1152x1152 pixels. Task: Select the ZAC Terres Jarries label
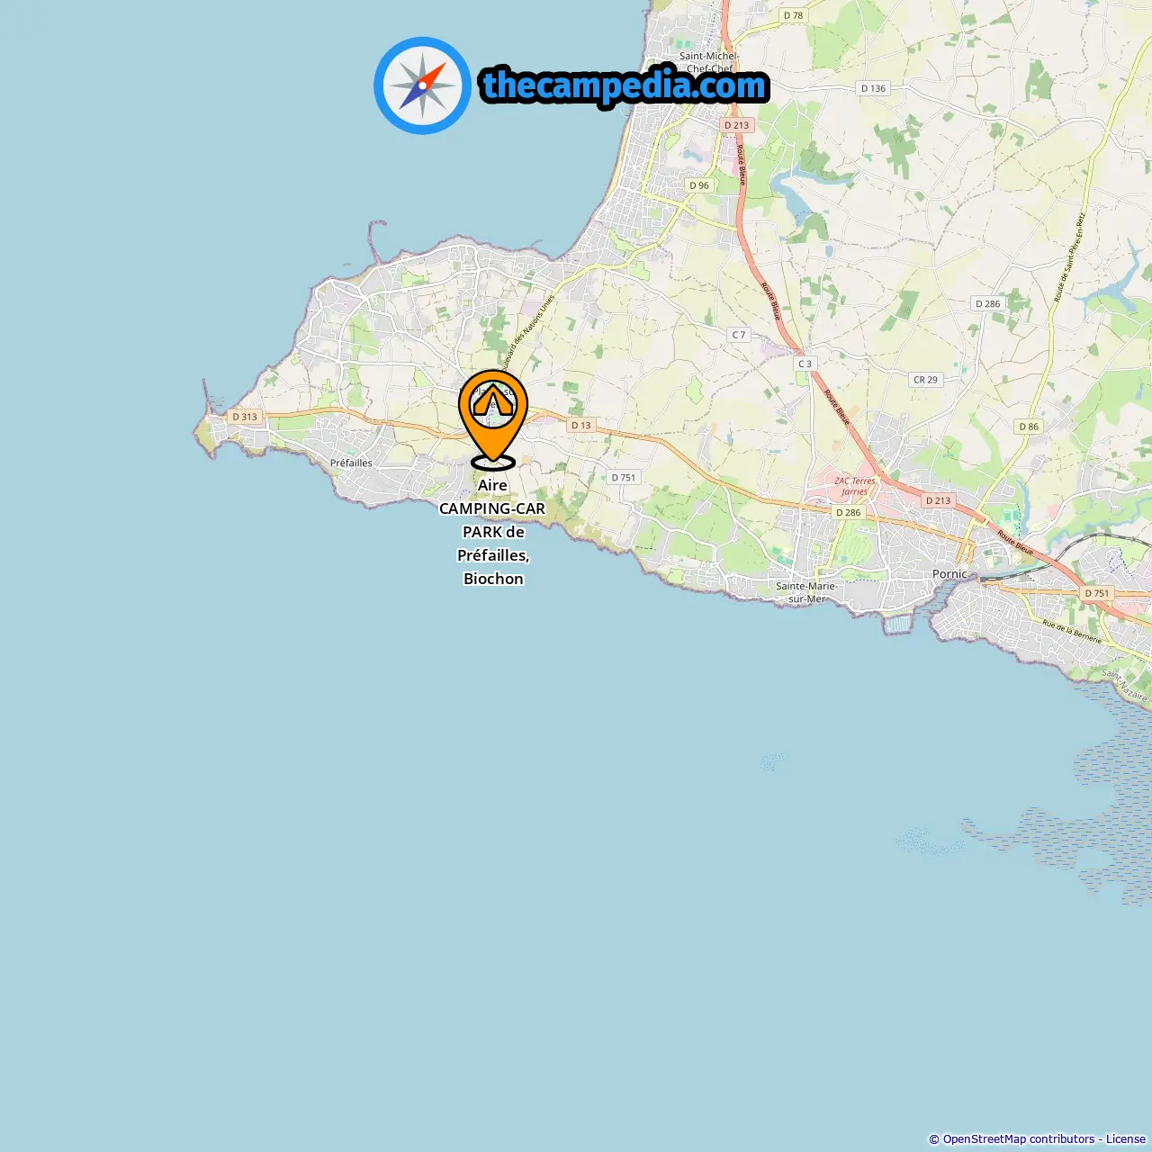pyautogui.click(x=855, y=486)
